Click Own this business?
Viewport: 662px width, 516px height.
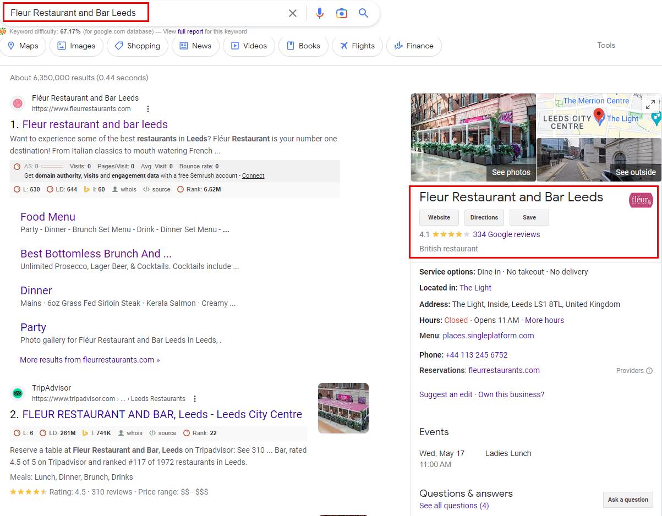(511, 394)
